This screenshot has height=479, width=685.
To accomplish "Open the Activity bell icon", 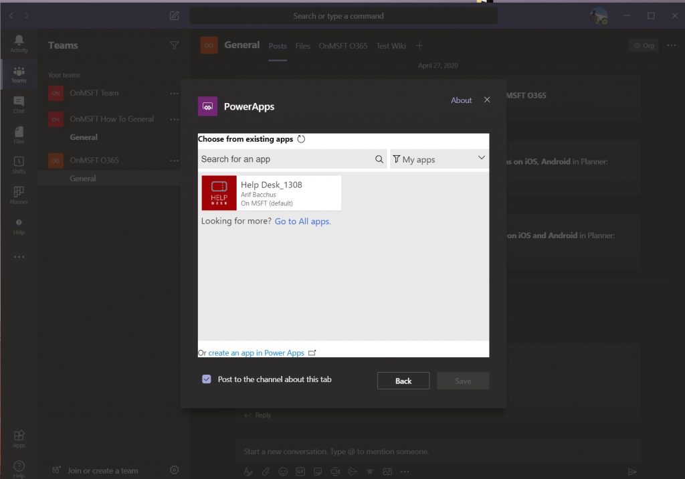I will pos(19,43).
